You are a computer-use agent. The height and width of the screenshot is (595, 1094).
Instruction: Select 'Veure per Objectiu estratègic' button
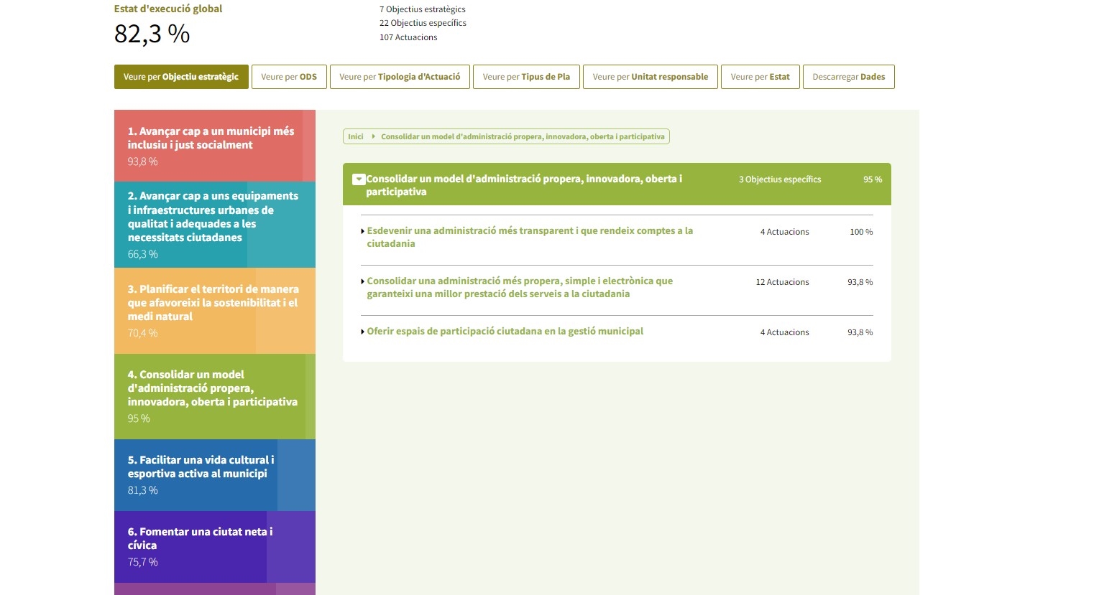tap(181, 77)
